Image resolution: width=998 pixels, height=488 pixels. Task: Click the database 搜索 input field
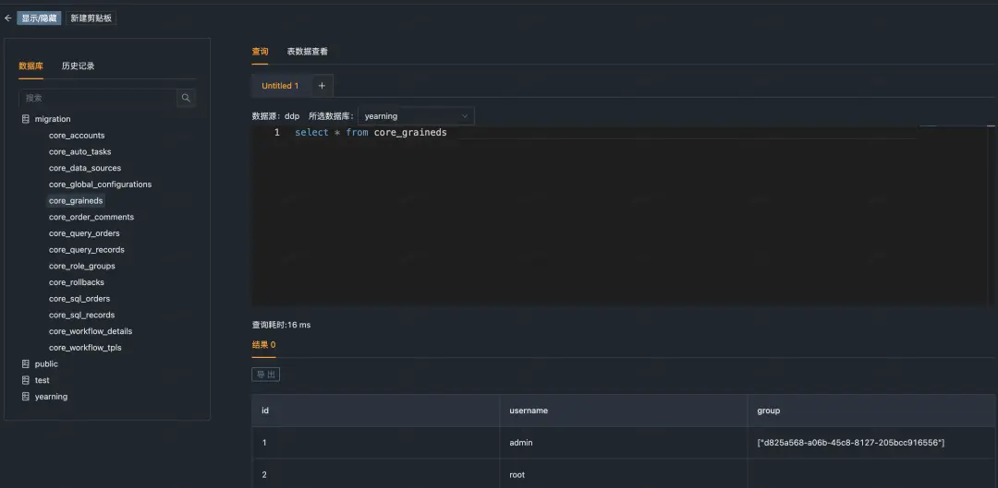click(x=98, y=98)
